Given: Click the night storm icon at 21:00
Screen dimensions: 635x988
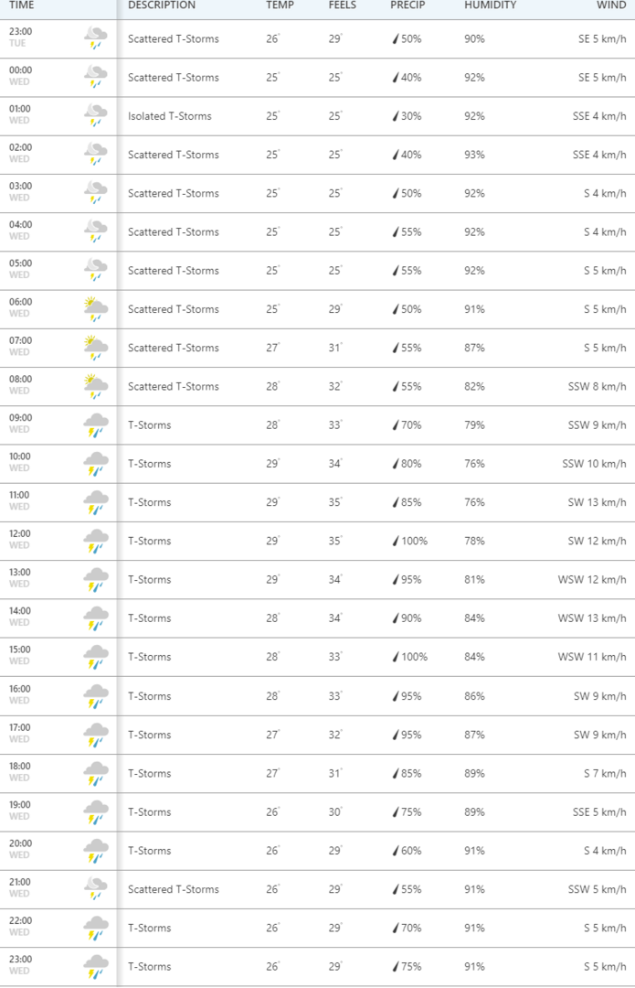Looking at the screenshot, I should (95, 889).
